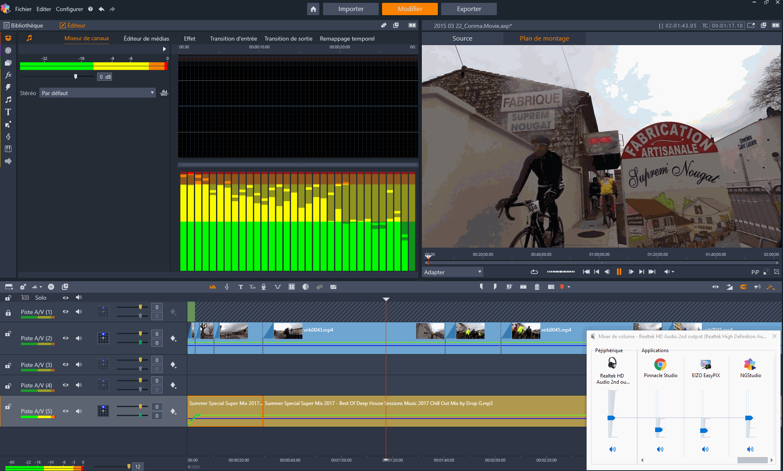The width and height of the screenshot is (783, 471).
Task: Click the trim mode arrows icon
Action: coord(715,287)
